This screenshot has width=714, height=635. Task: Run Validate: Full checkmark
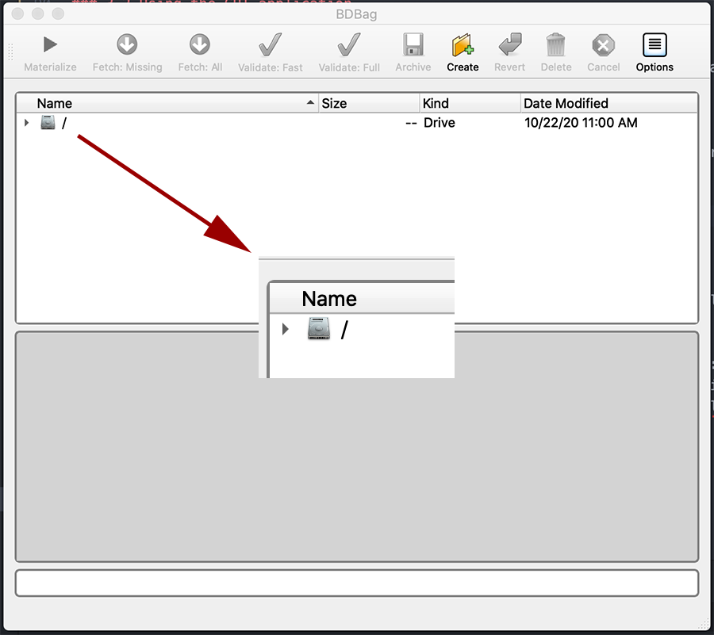click(349, 44)
